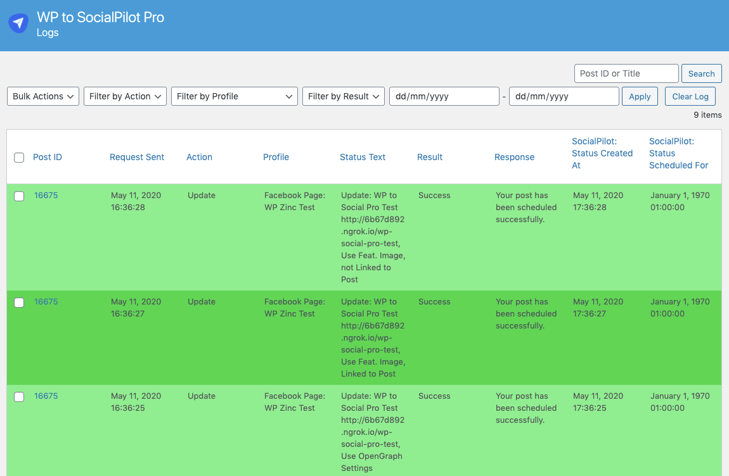
Task: Open the Filter by Action dropdown
Action: click(125, 96)
